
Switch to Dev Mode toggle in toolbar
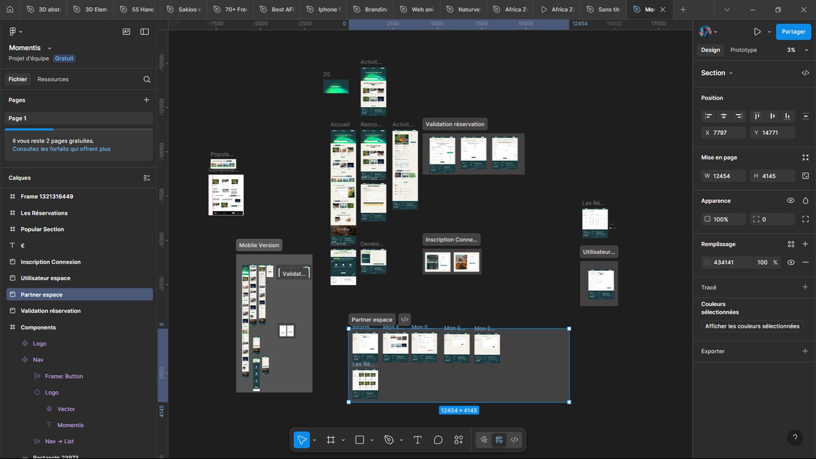514,440
